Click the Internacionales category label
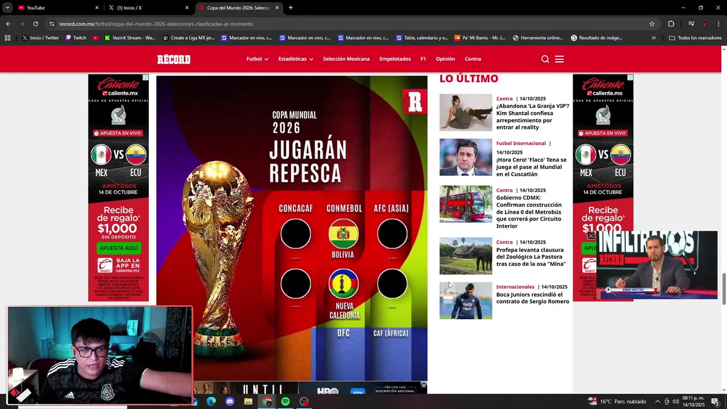 [515, 287]
